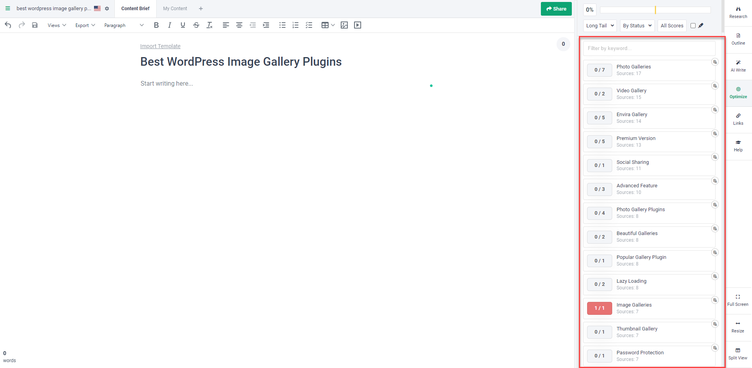Image resolution: width=752 pixels, height=368 pixels.
Task: Click the Import Template link
Action: point(160,46)
